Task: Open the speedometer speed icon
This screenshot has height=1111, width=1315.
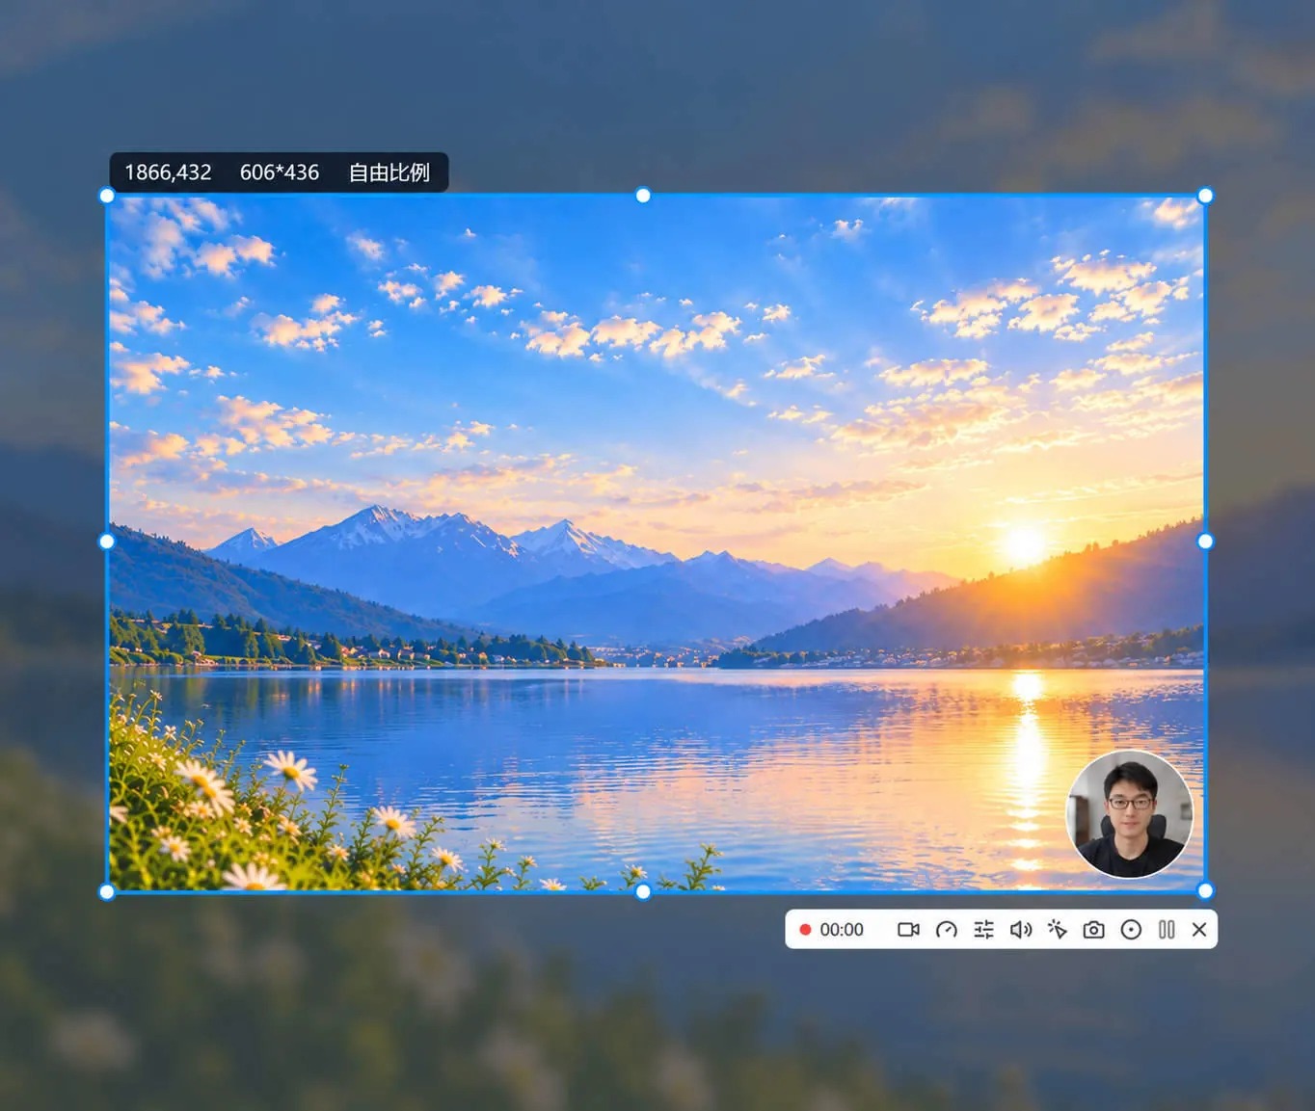Action: tap(947, 930)
